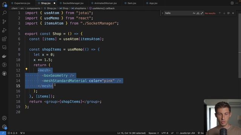The image size is (241, 135).
Task: Open the Run and Debug view
Action: coord(4,30)
